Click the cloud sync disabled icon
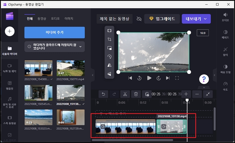The height and width of the screenshot is (143, 235). click(139, 19)
